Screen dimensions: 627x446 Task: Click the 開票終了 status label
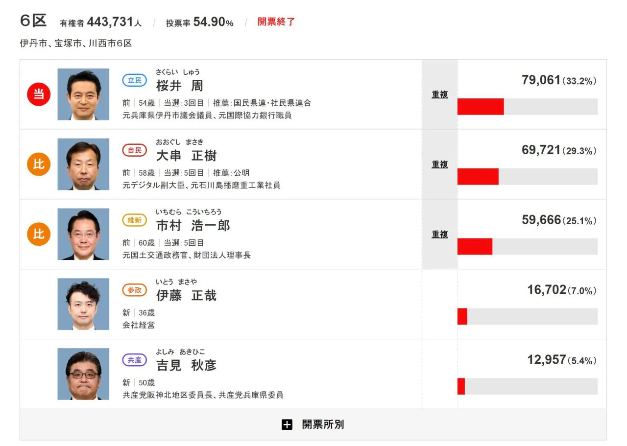pos(276,22)
